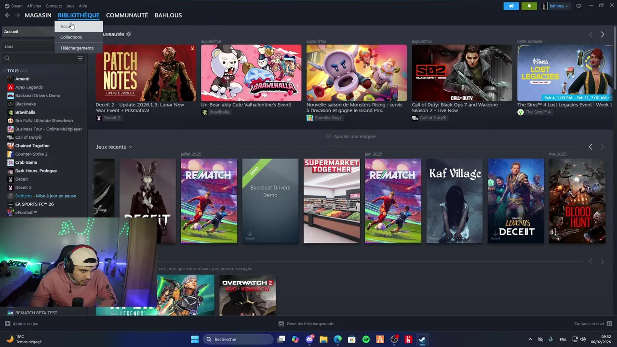Screen dimensions: 617x347
Task: Click the Sims 4 icon under the news card
Action: [x=520, y=112]
